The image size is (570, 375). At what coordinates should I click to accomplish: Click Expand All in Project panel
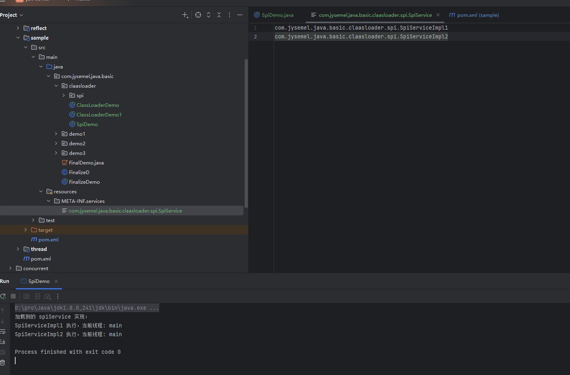coord(209,15)
